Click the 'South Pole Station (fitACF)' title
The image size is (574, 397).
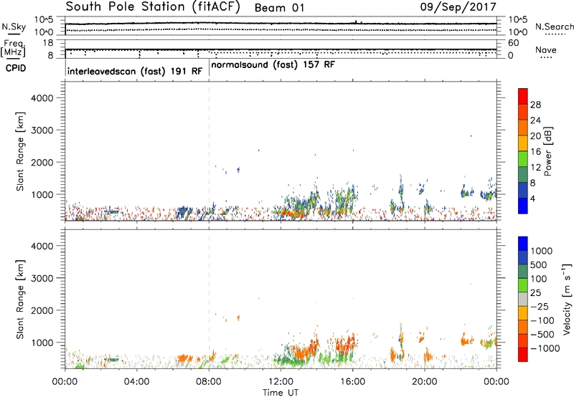click(153, 7)
